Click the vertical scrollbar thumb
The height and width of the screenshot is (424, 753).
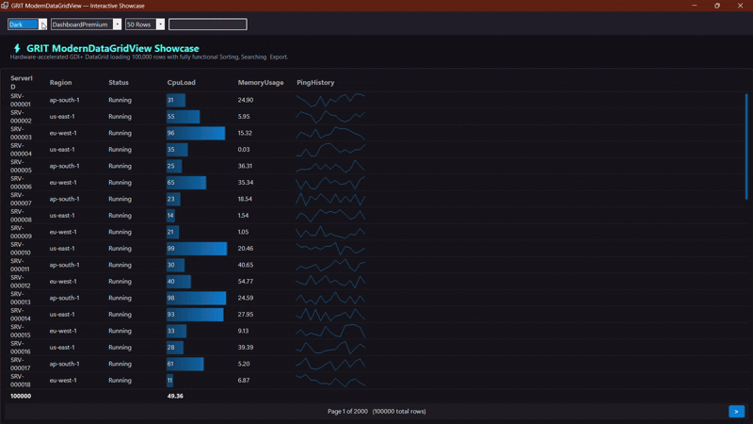(746, 147)
